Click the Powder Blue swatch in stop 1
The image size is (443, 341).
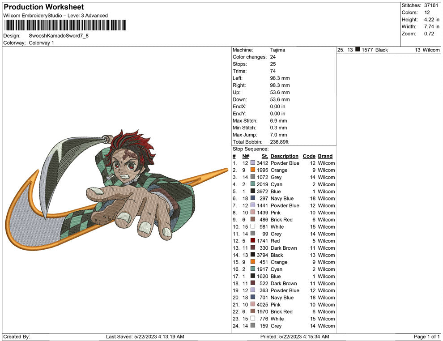253,163
